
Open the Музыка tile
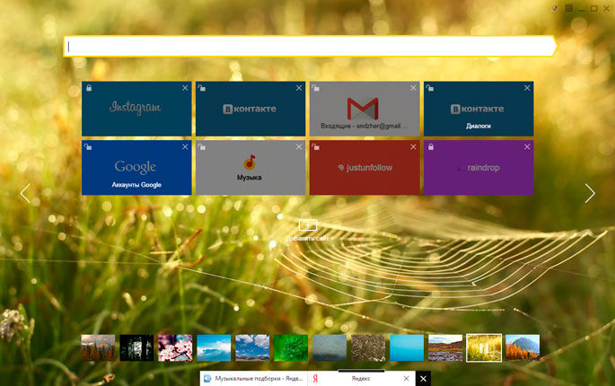(250, 168)
